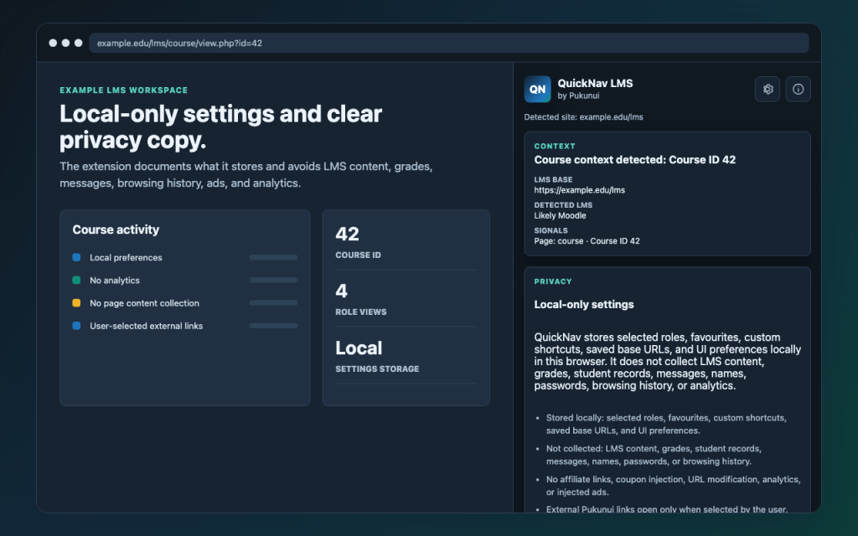Click the 'Course activity' heading
Screen dimensions: 858x536
[116, 229]
